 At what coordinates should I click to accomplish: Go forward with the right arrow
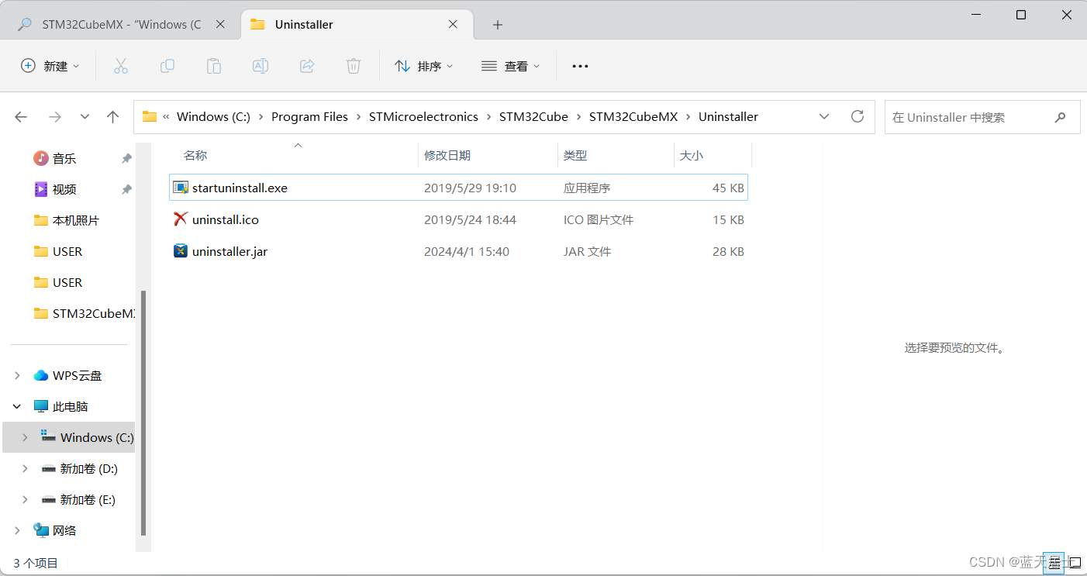(54, 117)
